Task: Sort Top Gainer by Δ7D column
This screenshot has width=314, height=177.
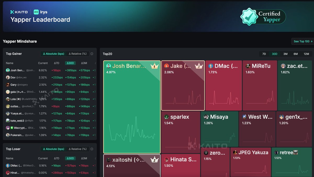Action: 57,63
